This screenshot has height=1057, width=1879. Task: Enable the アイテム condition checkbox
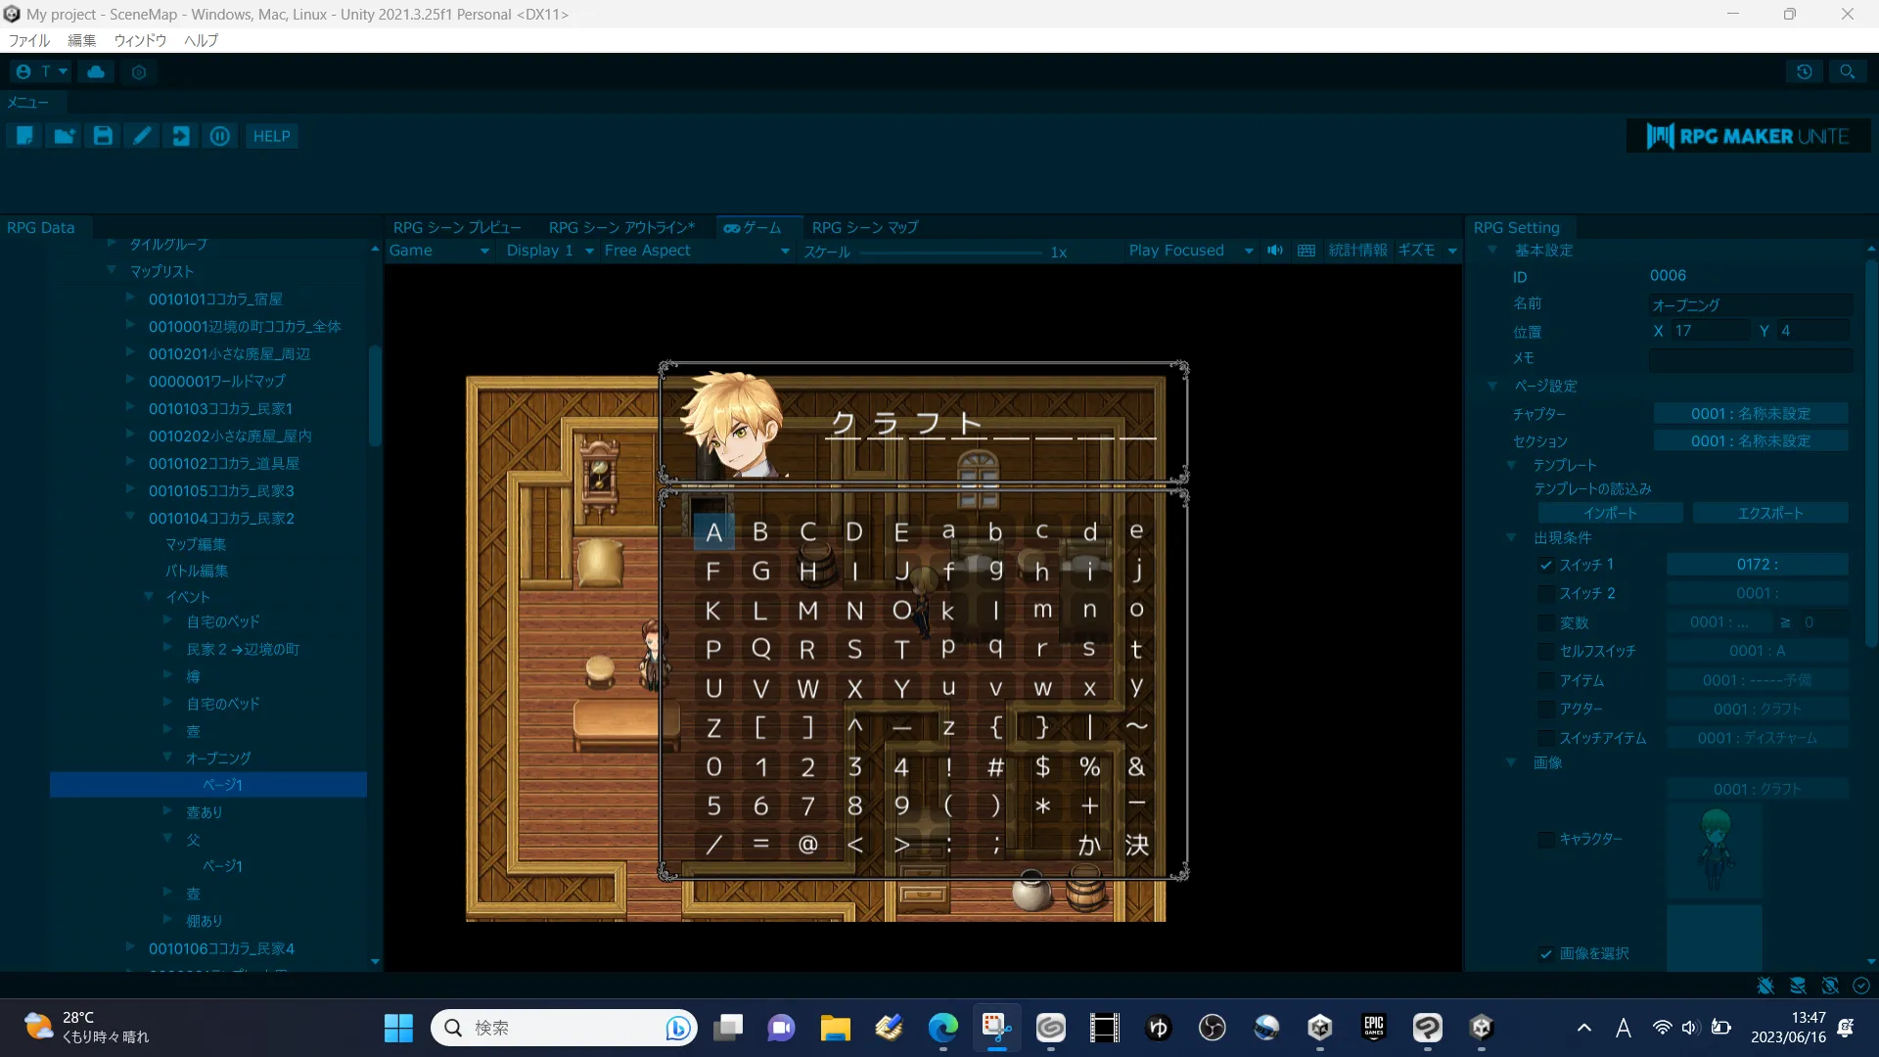point(1546,680)
